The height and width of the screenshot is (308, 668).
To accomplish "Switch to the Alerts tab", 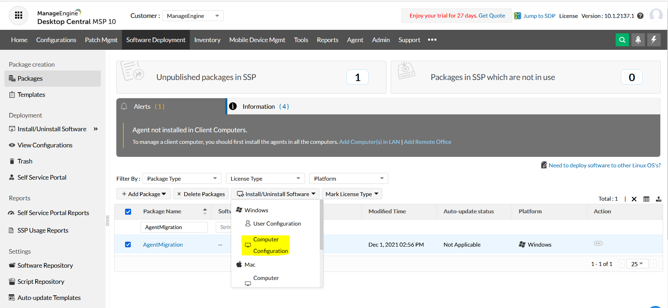I will tap(171, 106).
